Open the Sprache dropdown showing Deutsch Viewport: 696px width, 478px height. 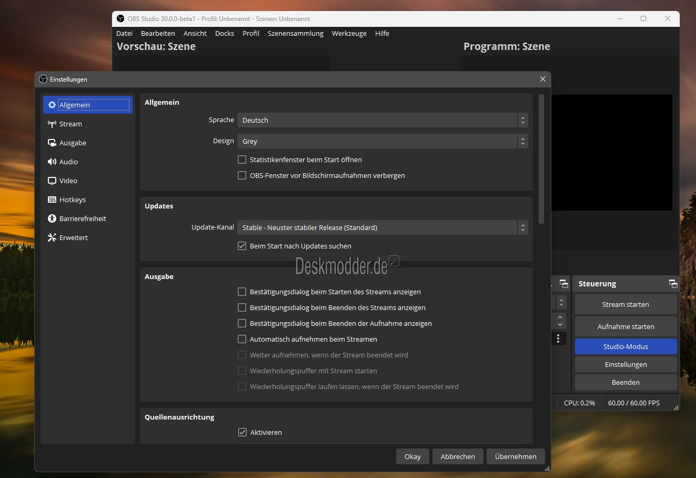[382, 120]
